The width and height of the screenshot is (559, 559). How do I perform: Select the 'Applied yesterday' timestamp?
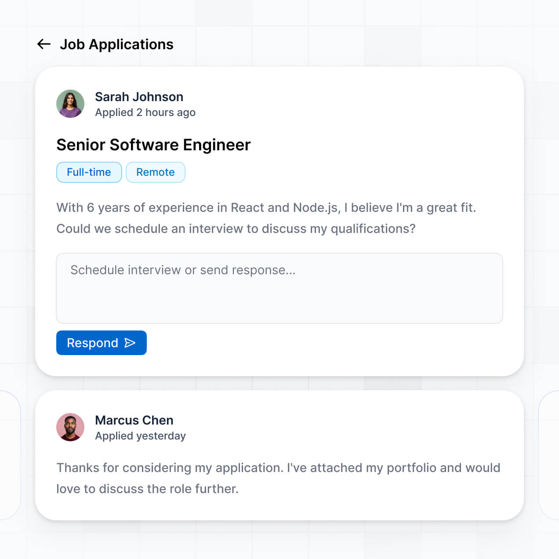coord(140,436)
